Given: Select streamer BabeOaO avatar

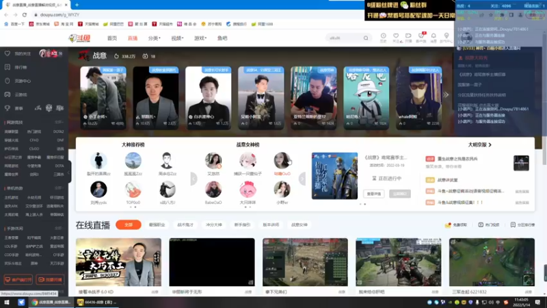Looking at the screenshot, I should coord(213,190).
